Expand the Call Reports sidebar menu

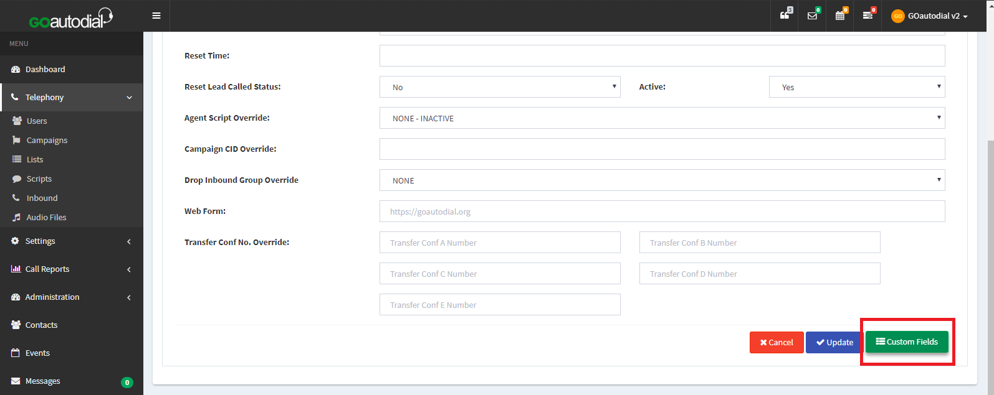[x=72, y=269]
